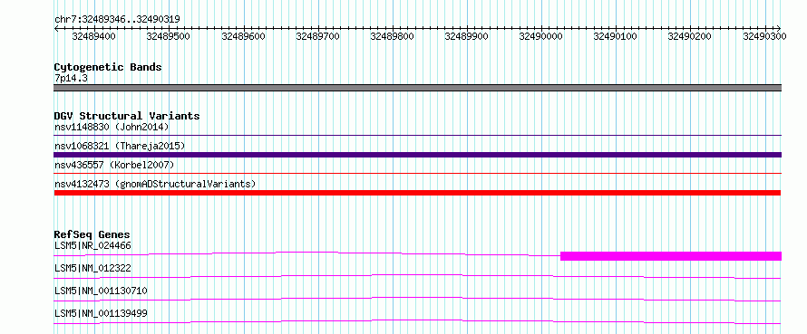This screenshot has width=807, height=334.
Task: Open variant nsv436557 (Korbel2007) label
Action: [x=114, y=165]
